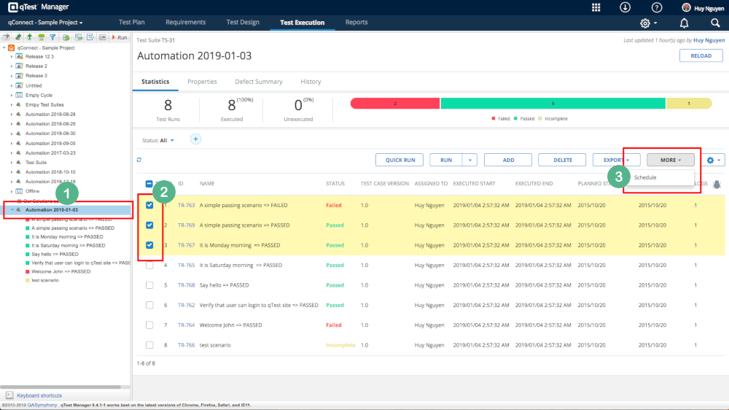Click the blue filter funnel icon

pyautogui.click(x=52, y=37)
